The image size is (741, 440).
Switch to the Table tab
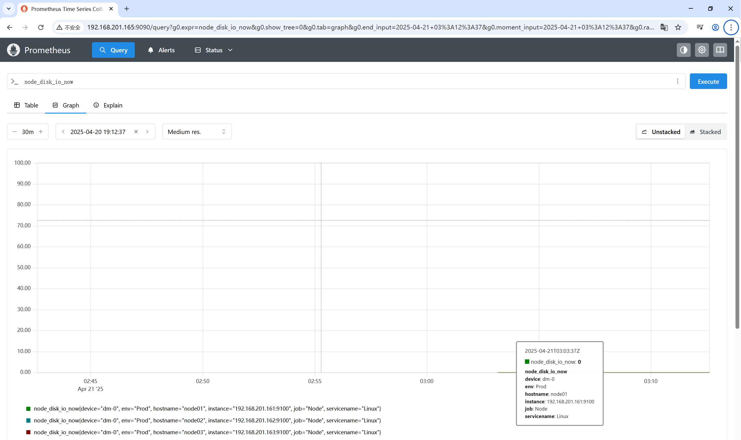pos(26,105)
